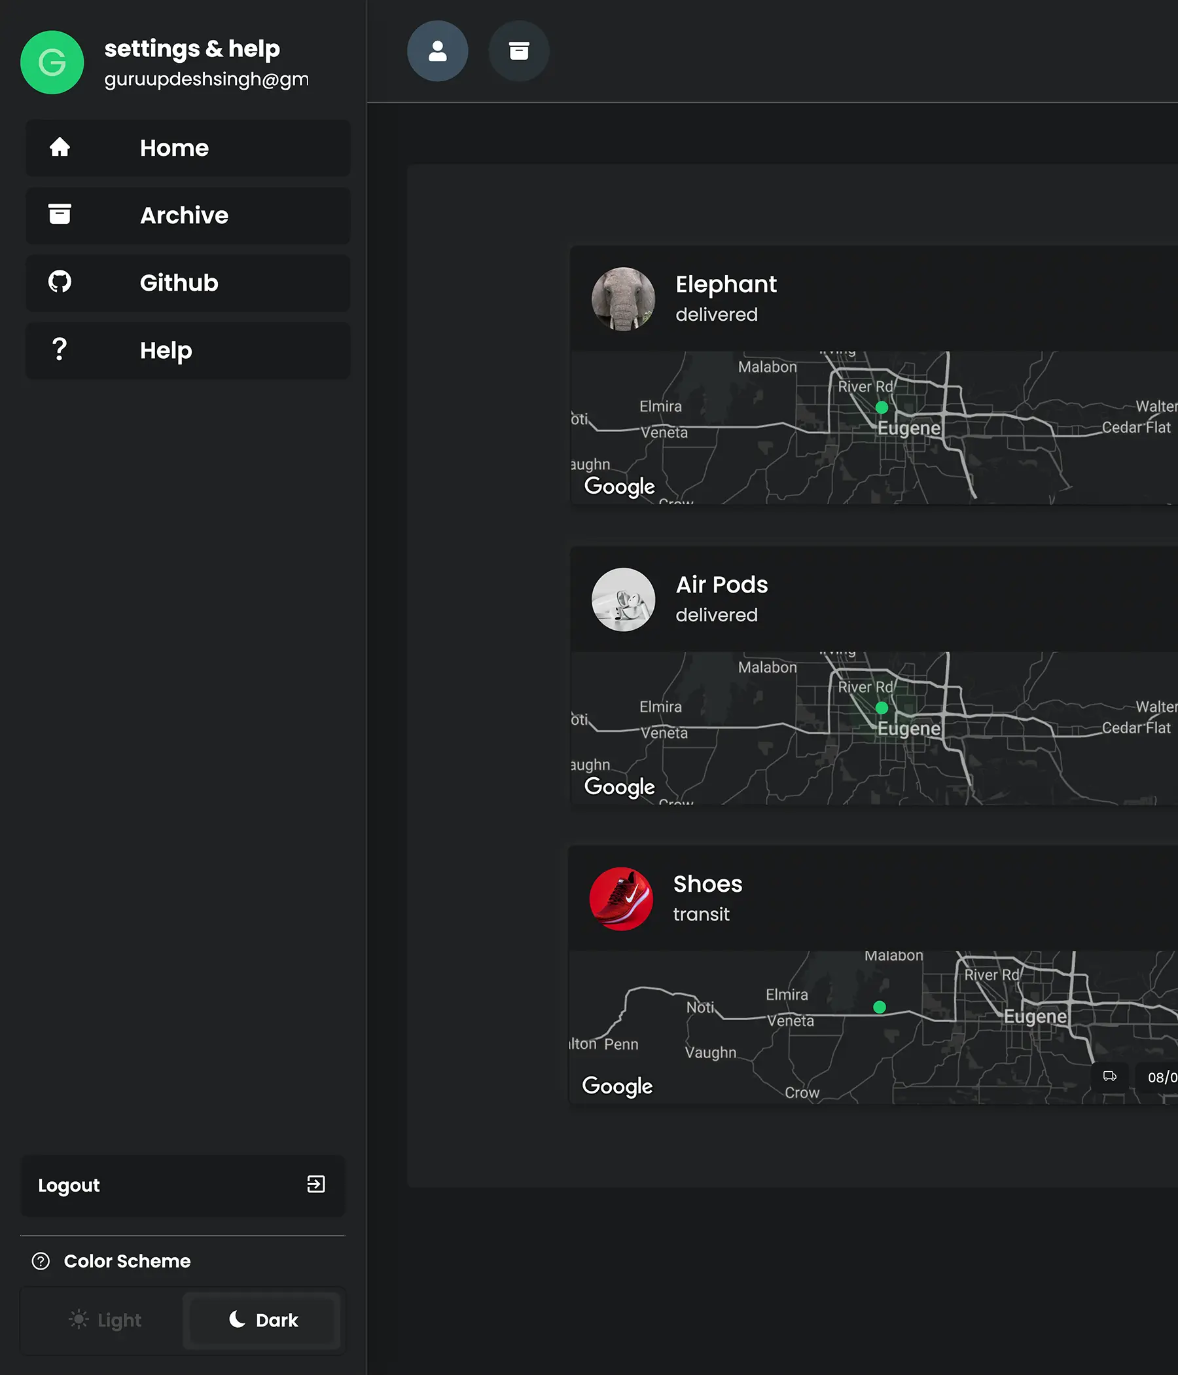Viewport: 1178px width, 1375px height.
Task: Select the Dark color scheme
Action: point(262,1320)
